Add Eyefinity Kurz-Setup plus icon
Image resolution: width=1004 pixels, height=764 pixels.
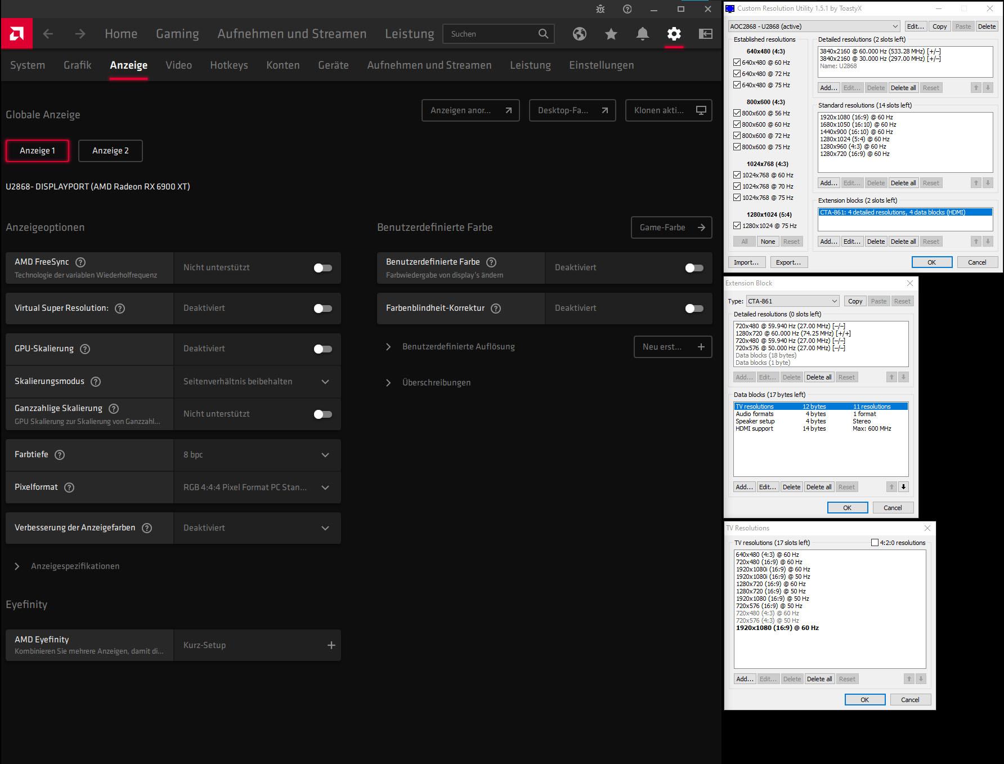click(331, 645)
